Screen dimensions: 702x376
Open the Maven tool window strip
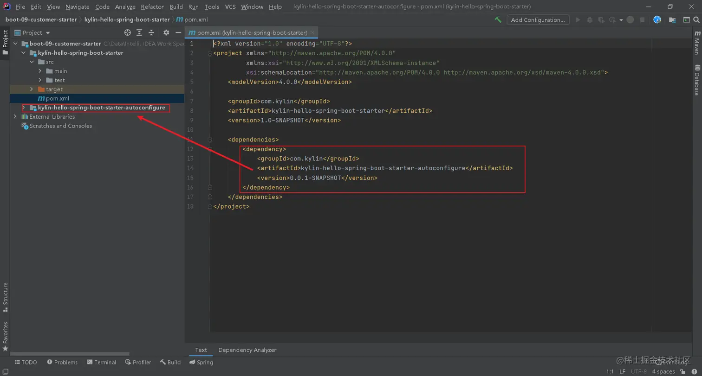tap(697, 43)
